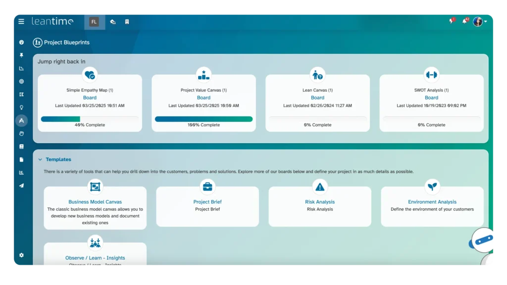
Task: Open the Risk Analysis template
Action: coord(320,202)
